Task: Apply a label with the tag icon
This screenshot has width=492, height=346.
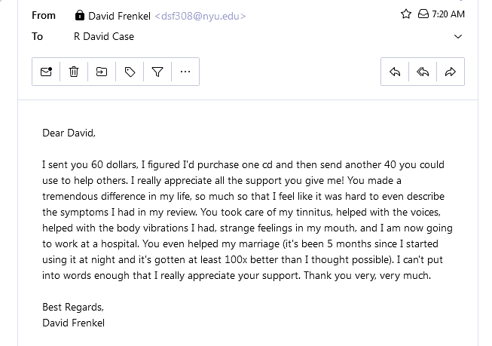Action: 130,72
